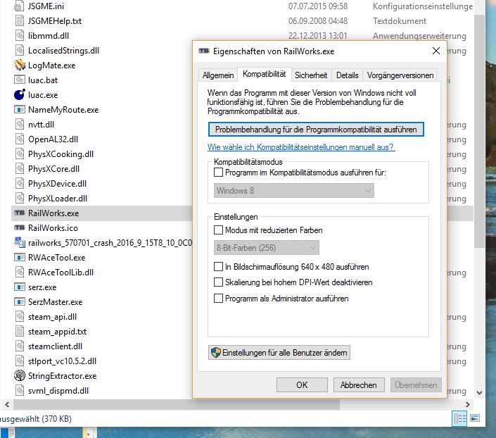496x438 pixels.
Task: Open link 'Wie wähle ich Kompatibilitätseinstellungen manuell aus?'
Action: coord(301,147)
